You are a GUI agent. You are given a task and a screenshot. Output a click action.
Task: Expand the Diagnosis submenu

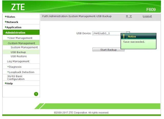point(14,67)
